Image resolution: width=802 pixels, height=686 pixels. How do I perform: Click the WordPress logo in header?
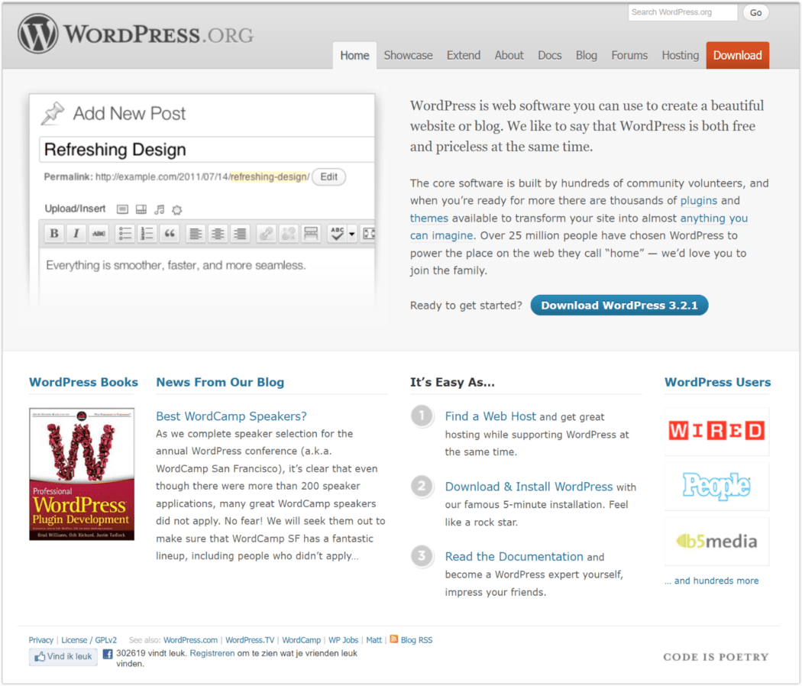(38, 34)
